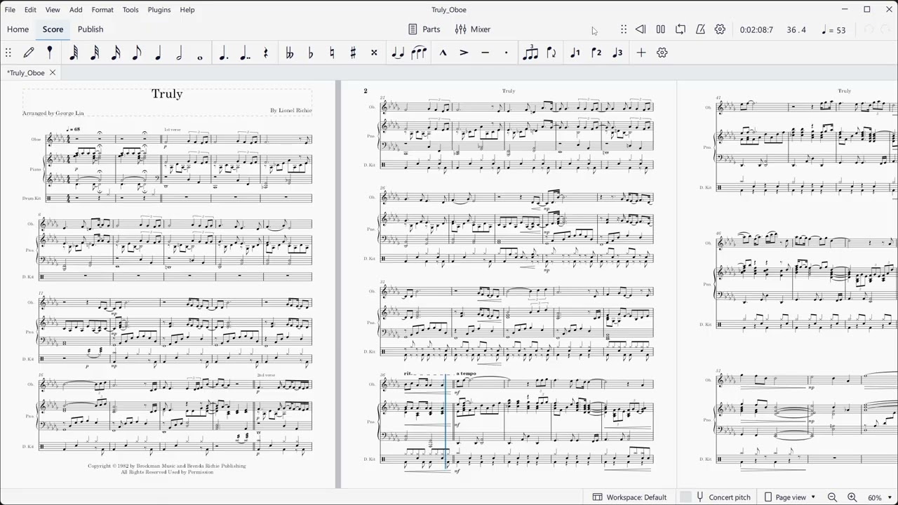Switch to voice 3
The image size is (898, 505).
[x=617, y=53]
